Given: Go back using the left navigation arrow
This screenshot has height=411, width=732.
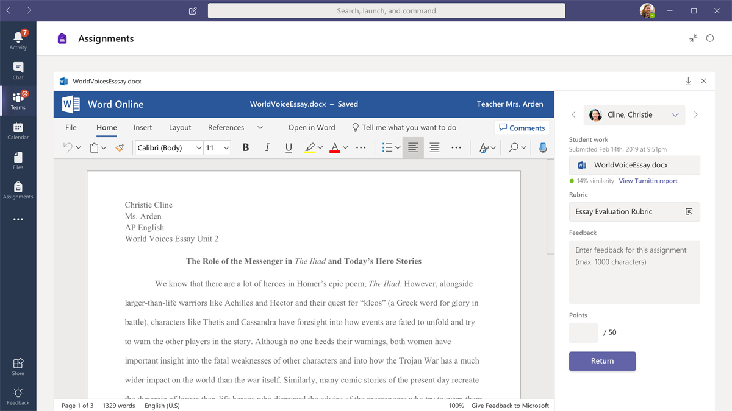Looking at the screenshot, I should [x=9, y=10].
